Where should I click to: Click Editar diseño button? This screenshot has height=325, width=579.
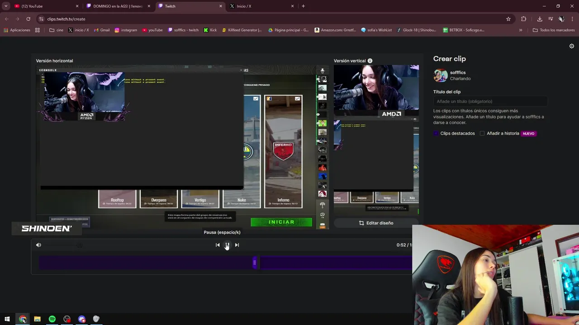coord(376,223)
